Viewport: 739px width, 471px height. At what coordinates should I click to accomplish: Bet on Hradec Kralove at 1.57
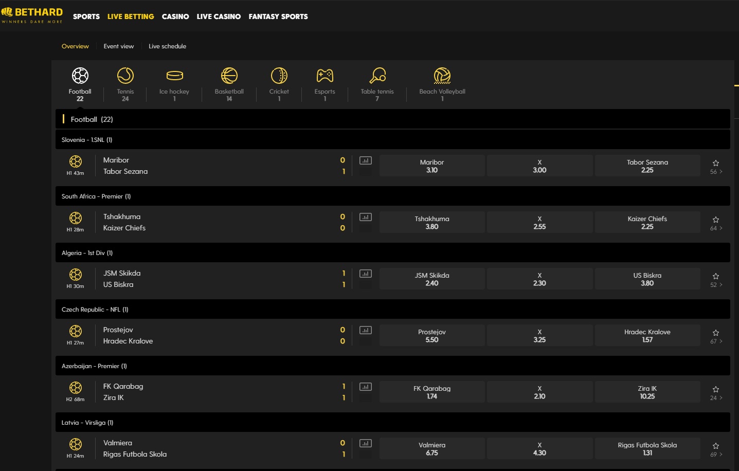tap(647, 335)
